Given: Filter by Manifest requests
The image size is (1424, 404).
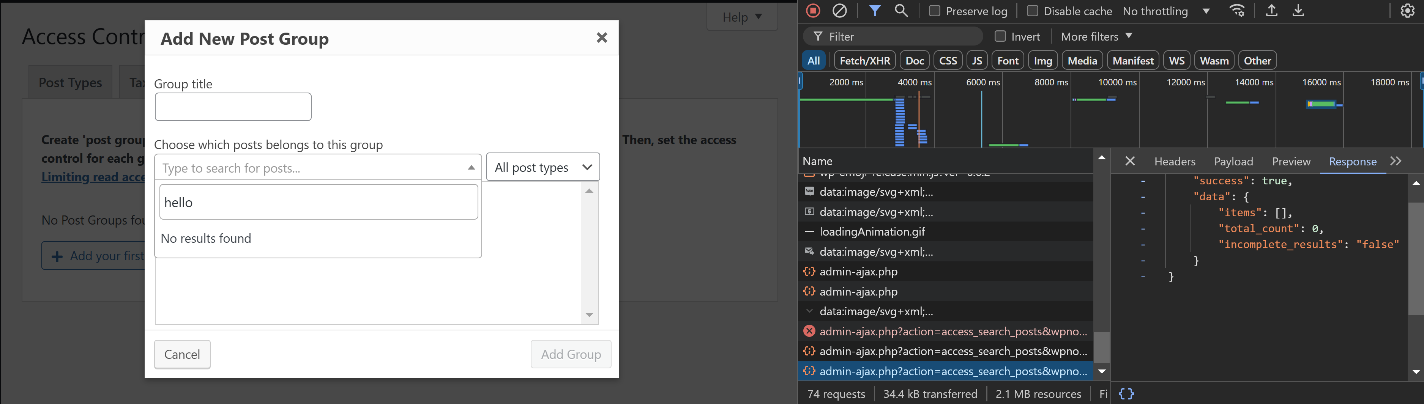Looking at the screenshot, I should [x=1133, y=60].
